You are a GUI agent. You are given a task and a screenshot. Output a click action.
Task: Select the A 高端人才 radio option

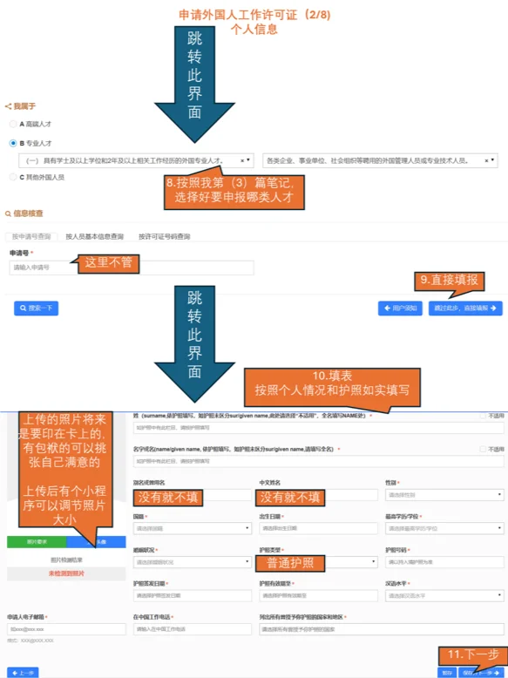click(x=13, y=124)
